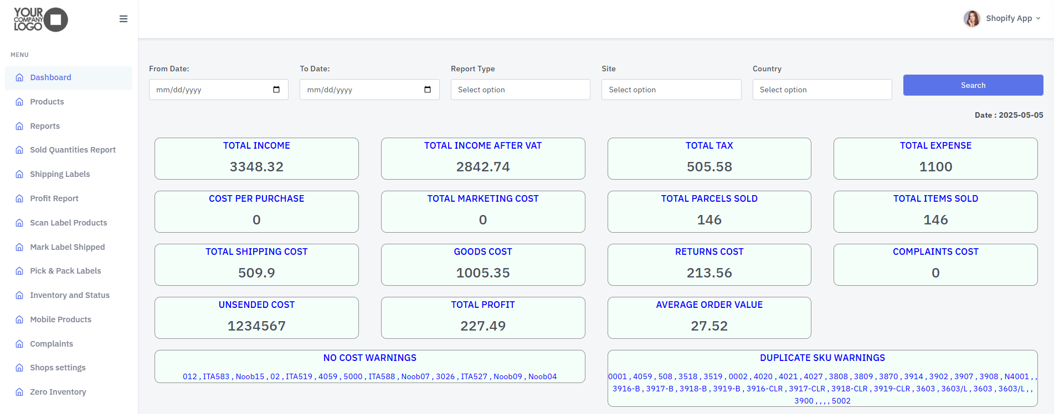Go to Scan Label Products
1054x414 pixels.
[x=69, y=223]
